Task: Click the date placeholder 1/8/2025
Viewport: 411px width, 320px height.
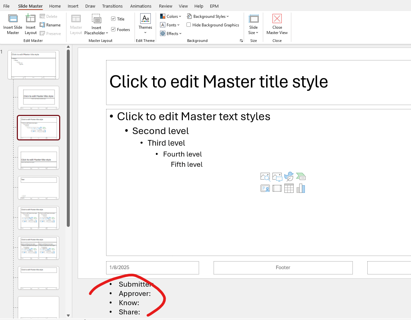Action: (x=152, y=267)
